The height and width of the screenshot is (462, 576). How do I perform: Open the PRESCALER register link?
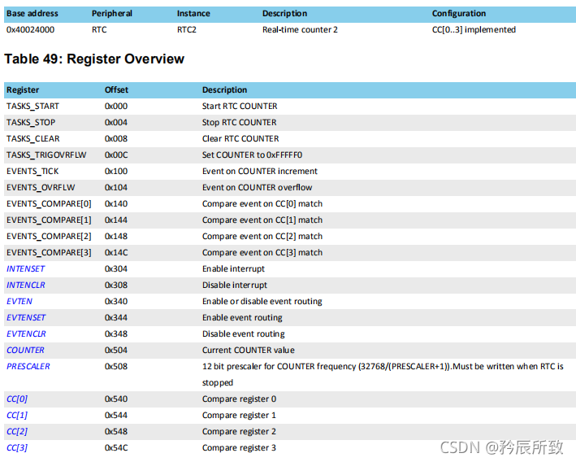pyautogui.click(x=28, y=366)
